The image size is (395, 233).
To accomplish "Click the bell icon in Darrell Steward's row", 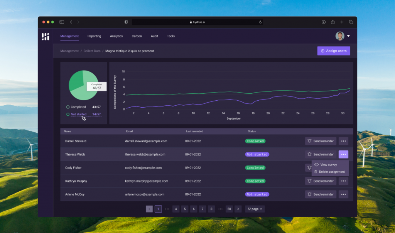I will pyautogui.click(x=309, y=141).
